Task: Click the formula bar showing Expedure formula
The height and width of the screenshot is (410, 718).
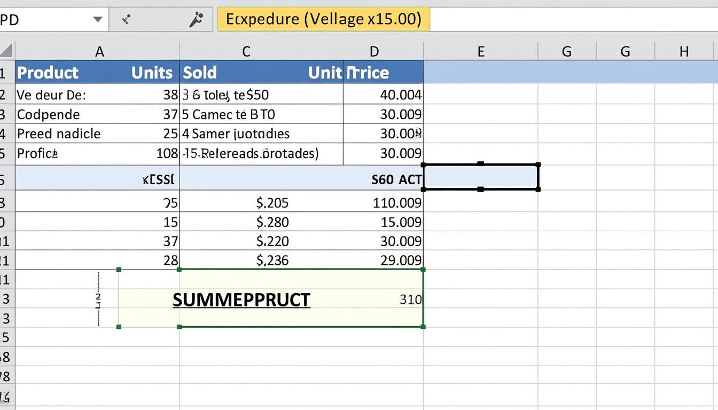Action: 323,19
